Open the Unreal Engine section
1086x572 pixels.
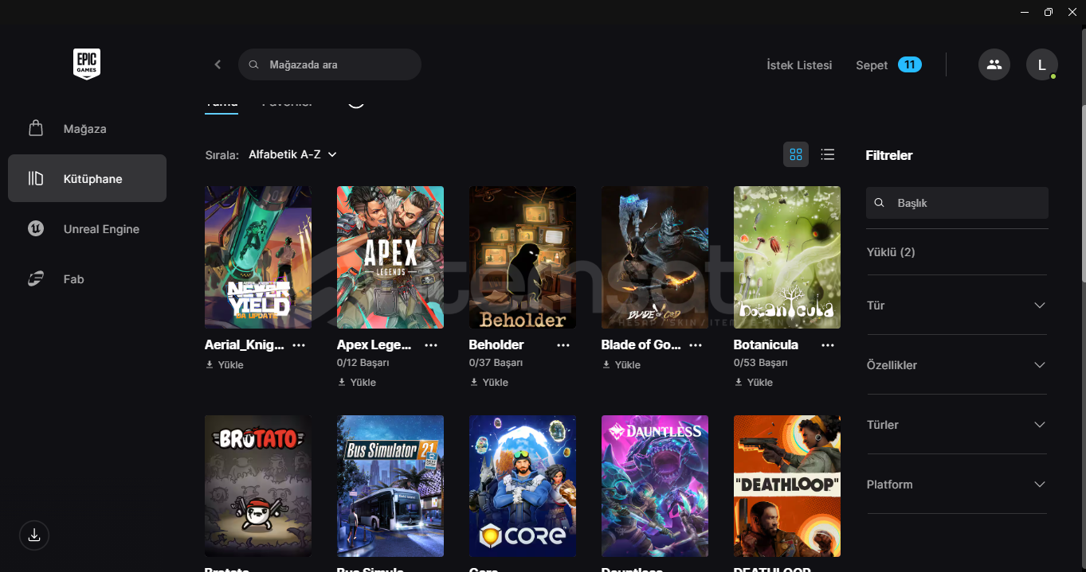tap(87, 229)
